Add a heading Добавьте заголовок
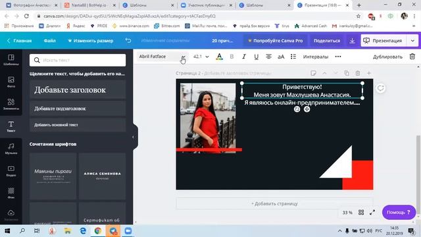The image size is (421, 237). [78, 90]
